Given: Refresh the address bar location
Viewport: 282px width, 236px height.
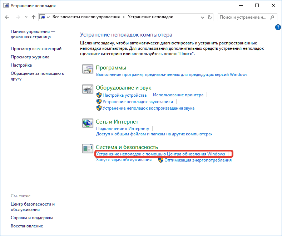Looking at the screenshot, I should (210, 17).
